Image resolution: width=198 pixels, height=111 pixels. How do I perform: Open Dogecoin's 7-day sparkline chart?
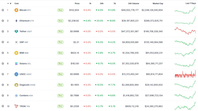click(x=185, y=84)
